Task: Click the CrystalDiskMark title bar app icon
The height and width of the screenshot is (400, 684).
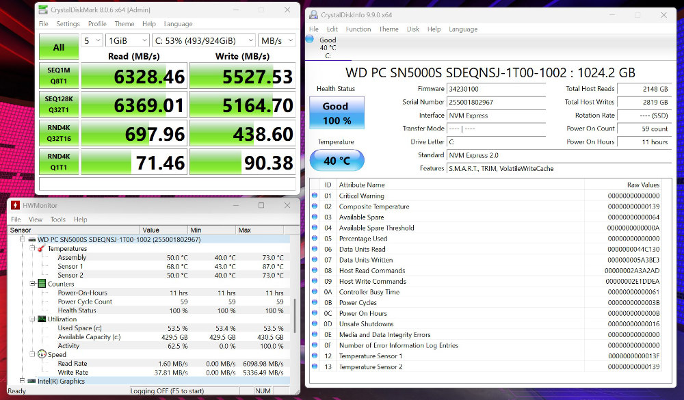Action: pos(42,10)
